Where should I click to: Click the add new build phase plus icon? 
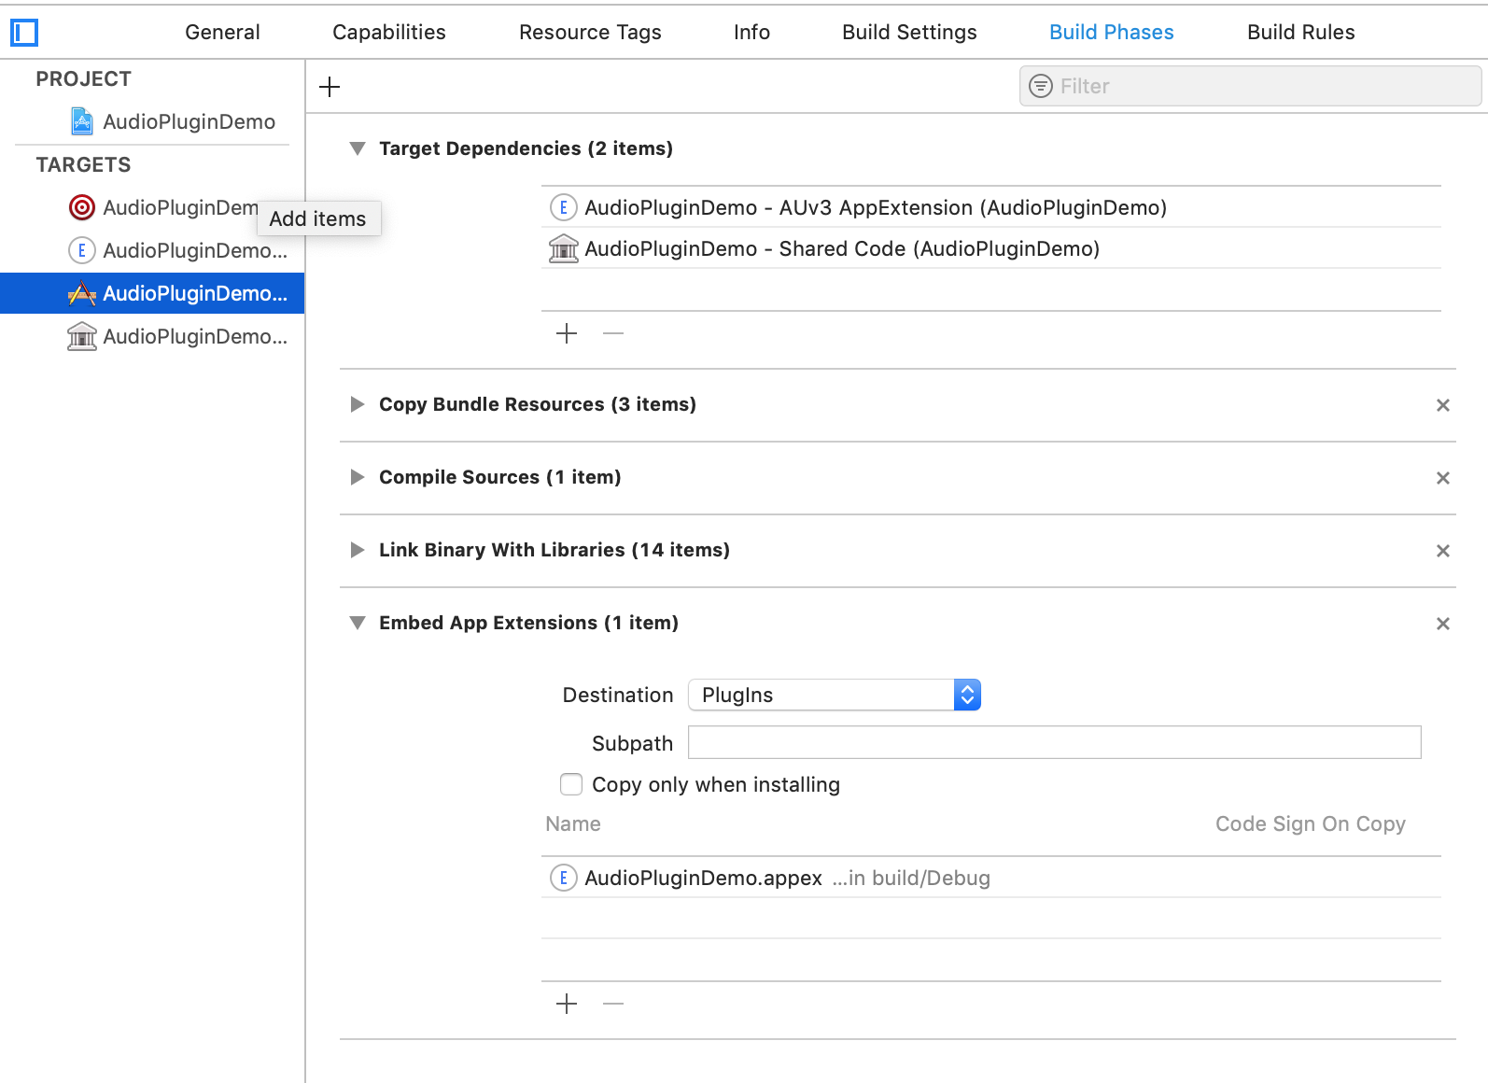point(330,87)
